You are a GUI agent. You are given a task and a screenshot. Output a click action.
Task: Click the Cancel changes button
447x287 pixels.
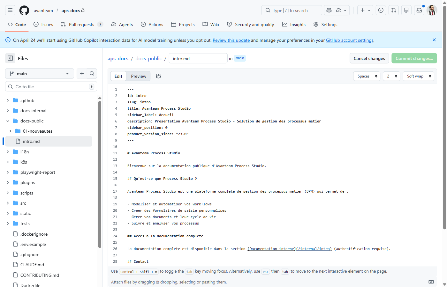369,58
